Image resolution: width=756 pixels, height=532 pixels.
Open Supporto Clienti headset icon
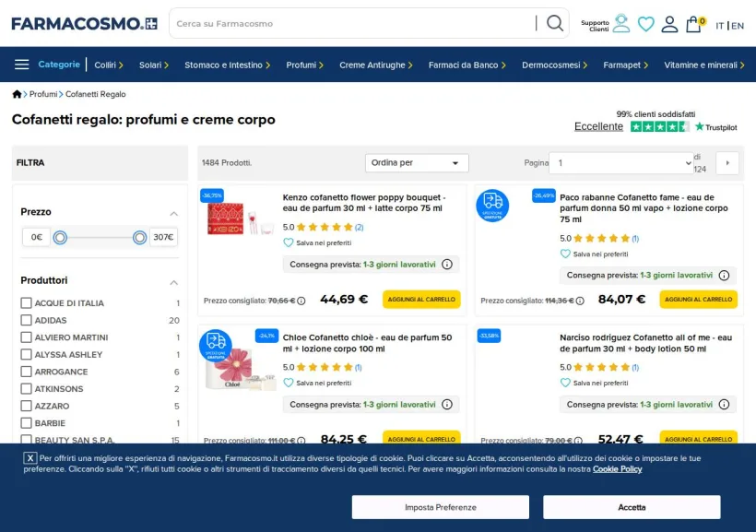click(x=621, y=23)
